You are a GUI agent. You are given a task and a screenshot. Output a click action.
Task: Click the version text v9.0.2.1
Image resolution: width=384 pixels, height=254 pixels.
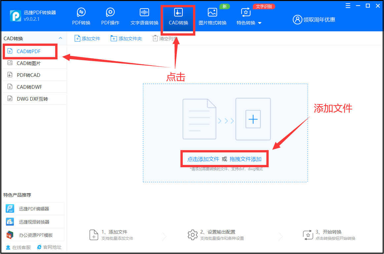pos(32,19)
